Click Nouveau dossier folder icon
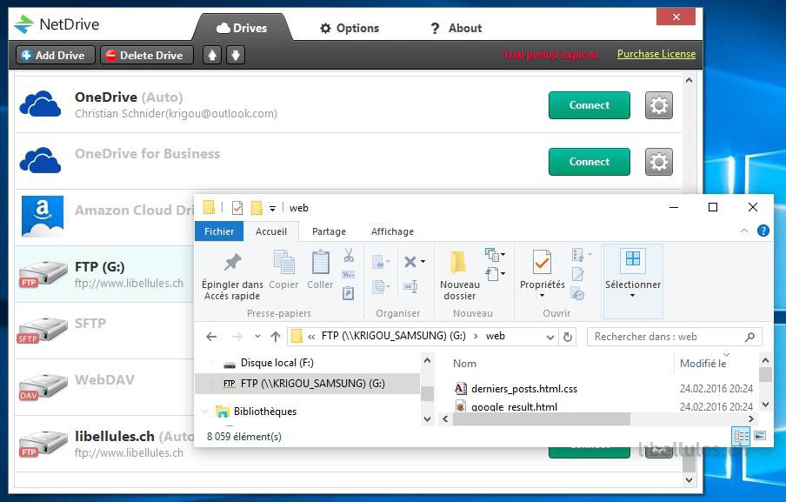786x502 pixels. pos(458,262)
